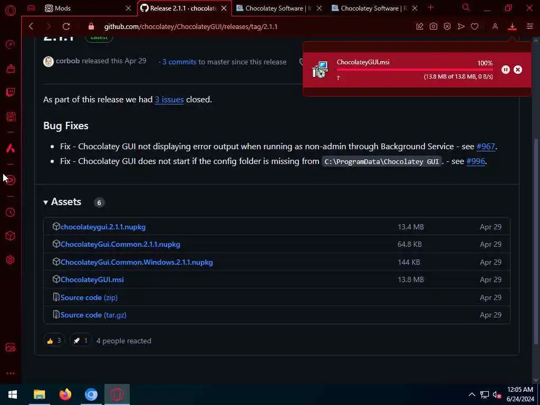
Task: Bookmark page with the heart icon
Action: click(x=475, y=26)
